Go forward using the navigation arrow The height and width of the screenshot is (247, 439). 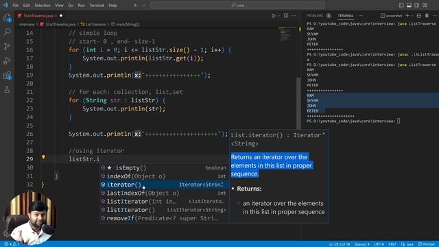[144, 5]
